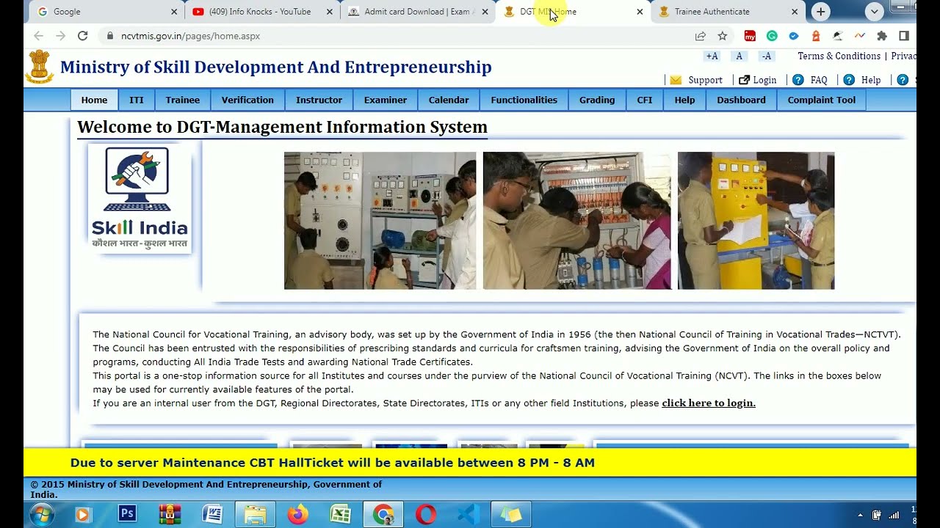Click the orange lighthouse extension icon

(x=816, y=36)
